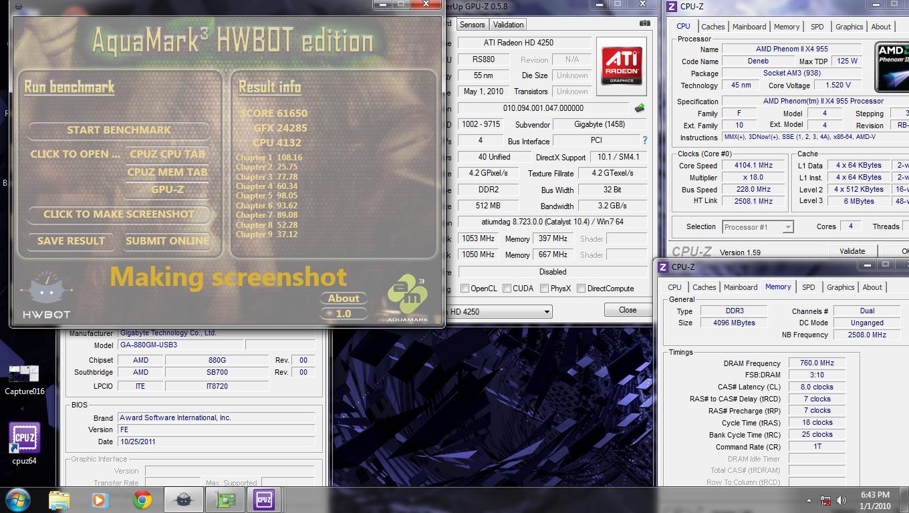Click the Bus Interface question mark icon
The height and width of the screenshot is (513, 909).
tap(644, 140)
